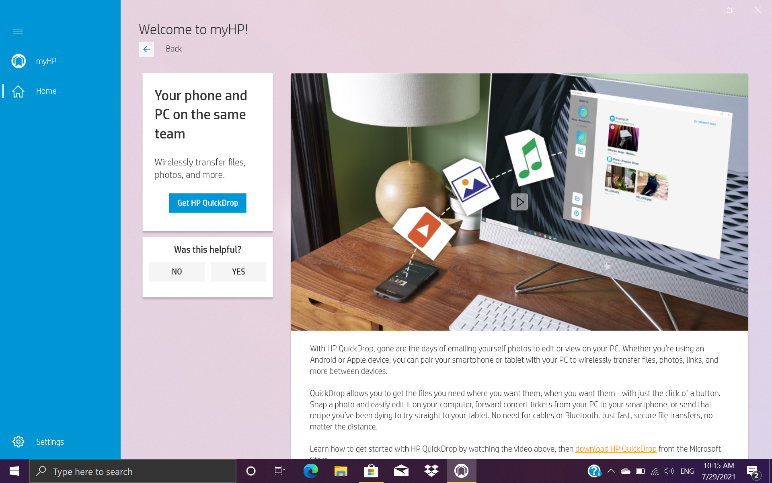Open HP Support Assistant tray icon
The width and height of the screenshot is (772, 483).
tap(594, 471)
